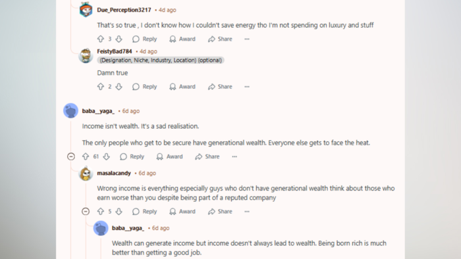Upvote Due_Perception3217's comment
The image size is (461, 259).
coord(101,39)
